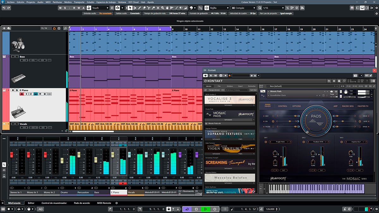This screenshot has width=379, height=213.
Task: Open the CONTROL page in Mosaic Pads
Action: pos(282,106)
